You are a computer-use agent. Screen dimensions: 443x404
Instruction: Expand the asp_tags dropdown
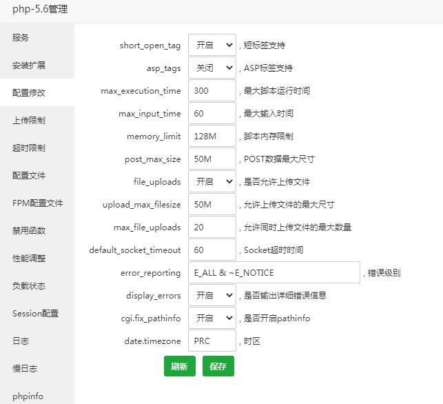coord(212,68)
